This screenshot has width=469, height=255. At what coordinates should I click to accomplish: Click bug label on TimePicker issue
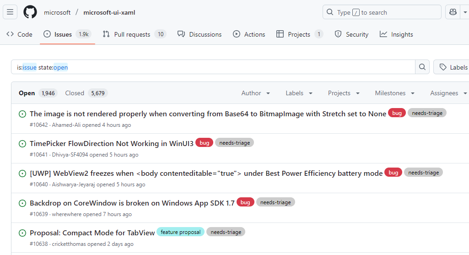204,143
